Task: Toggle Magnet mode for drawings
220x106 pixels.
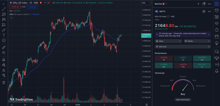Action: pyautogui.click(x=4, y=59)
